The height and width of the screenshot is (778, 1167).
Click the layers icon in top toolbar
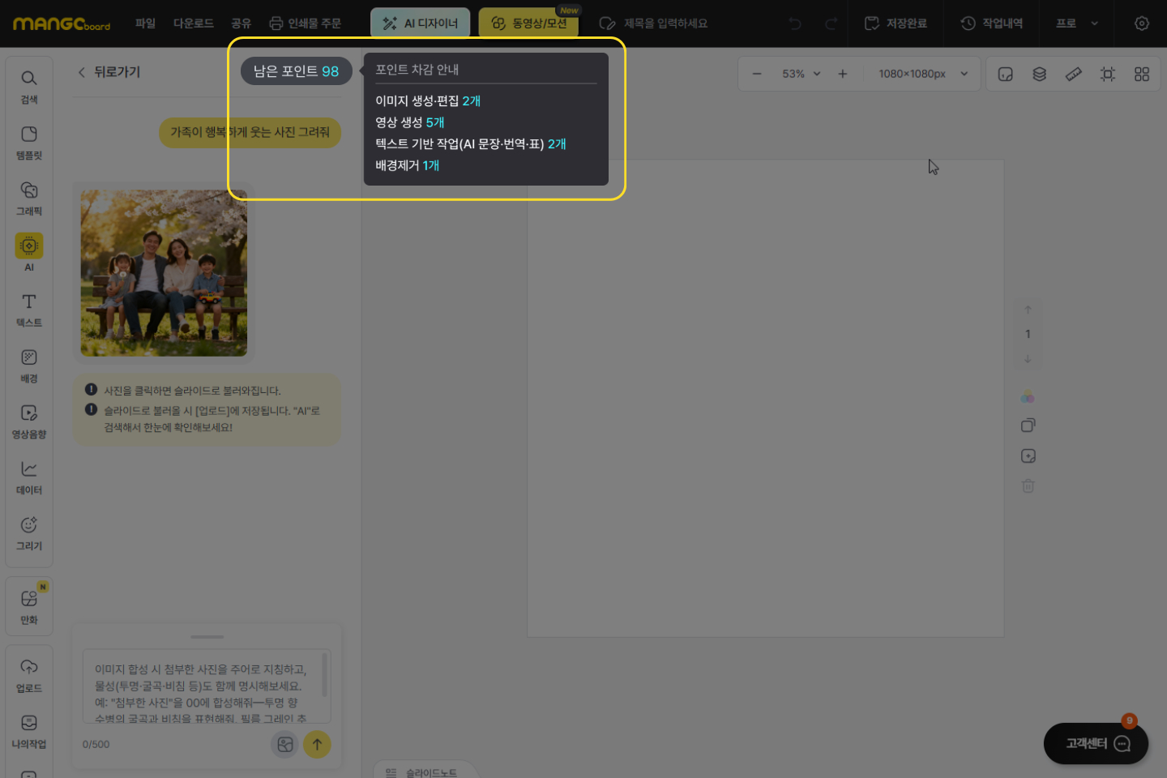1039,74
